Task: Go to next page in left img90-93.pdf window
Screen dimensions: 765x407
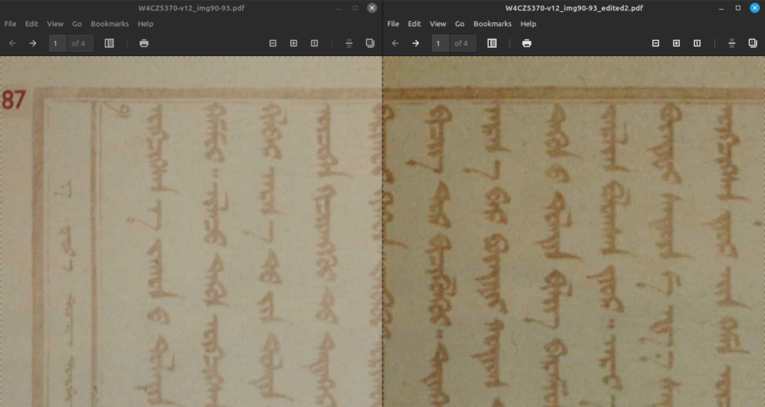Action: (33, 43)
